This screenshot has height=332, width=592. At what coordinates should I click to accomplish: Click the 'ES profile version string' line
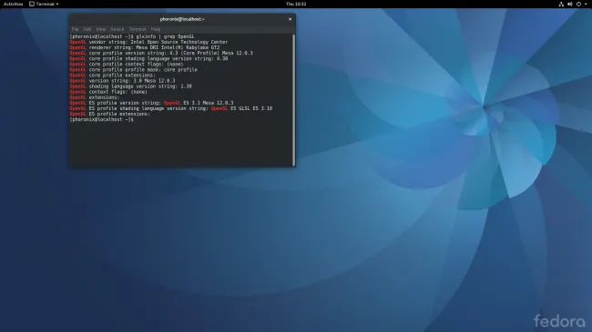pyautogui.click(x=151, y=103)
